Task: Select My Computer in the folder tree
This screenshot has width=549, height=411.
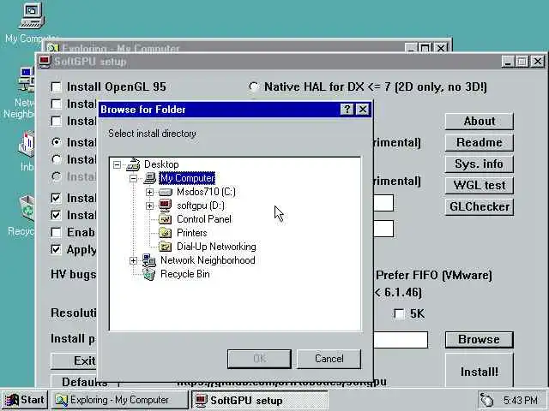Action: [187, 178]
